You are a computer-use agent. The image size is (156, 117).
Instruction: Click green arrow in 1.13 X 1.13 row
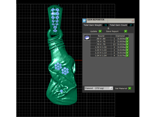click(x=127, y=53)
